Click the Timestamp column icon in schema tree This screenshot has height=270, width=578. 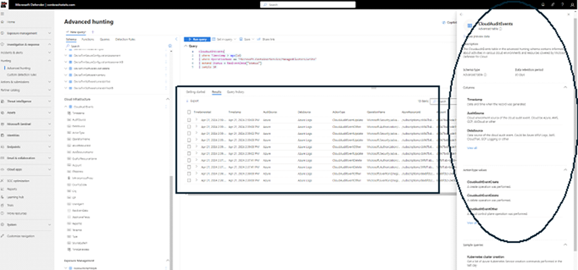tap(69, 113)
